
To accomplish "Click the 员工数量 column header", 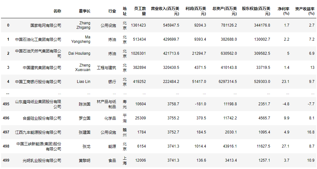I will [140, 11].
